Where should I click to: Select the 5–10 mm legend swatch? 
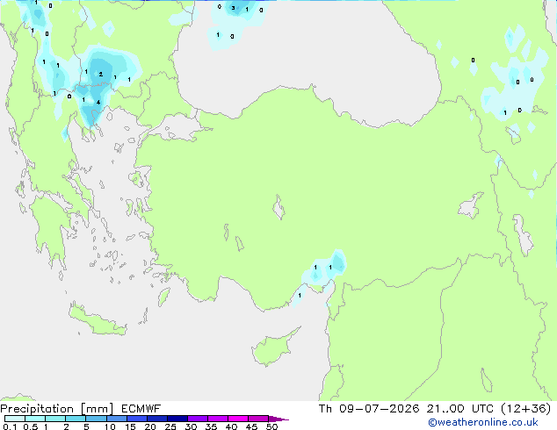[x=97, y=419]
